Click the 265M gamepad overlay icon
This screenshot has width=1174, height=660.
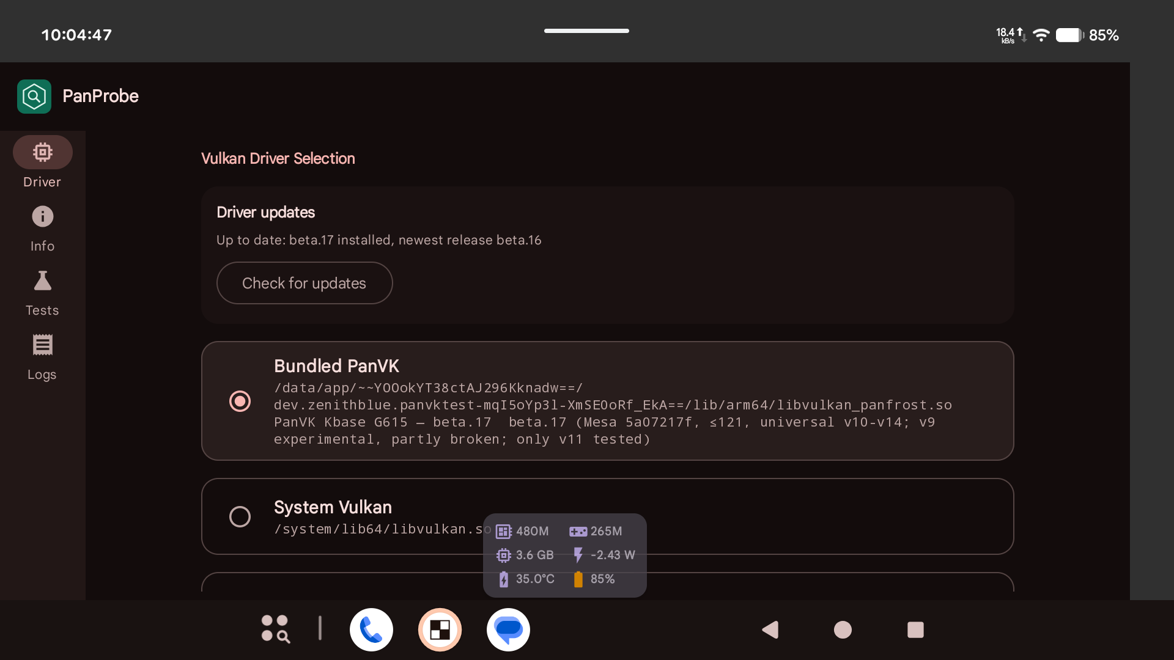[578, 532]
